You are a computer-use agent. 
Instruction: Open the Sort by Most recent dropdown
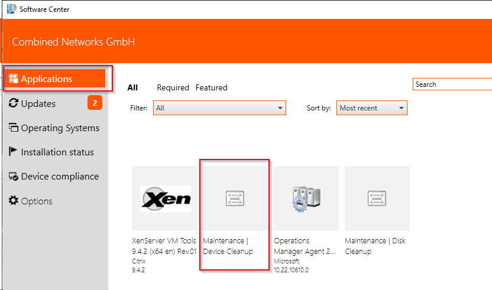pos(372,108)
